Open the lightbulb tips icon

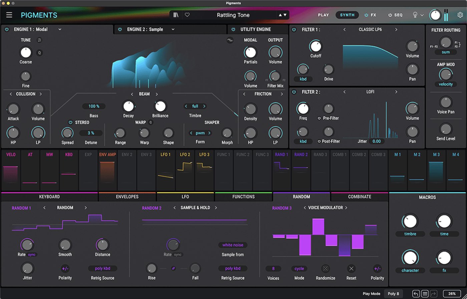(415, 15)
